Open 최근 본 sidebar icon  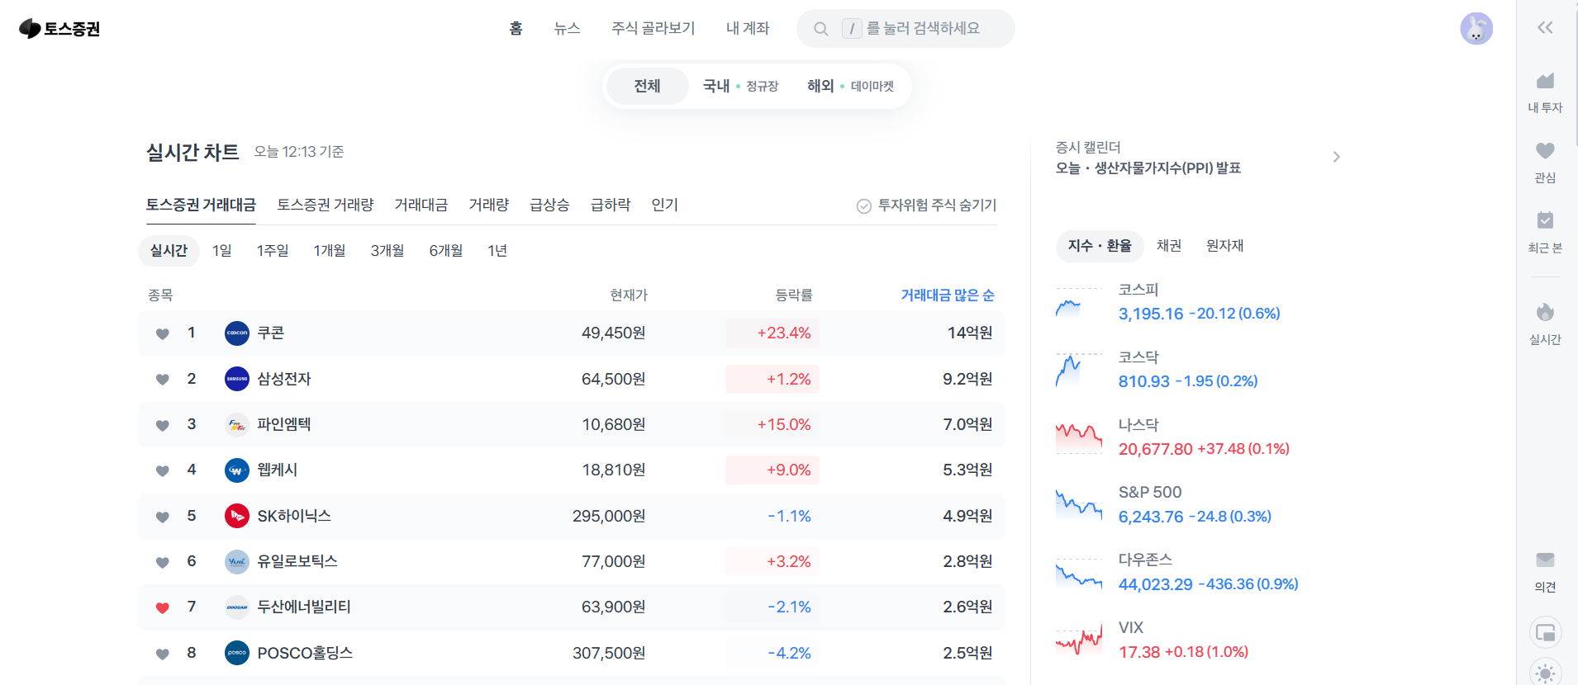pos(1545,220)
